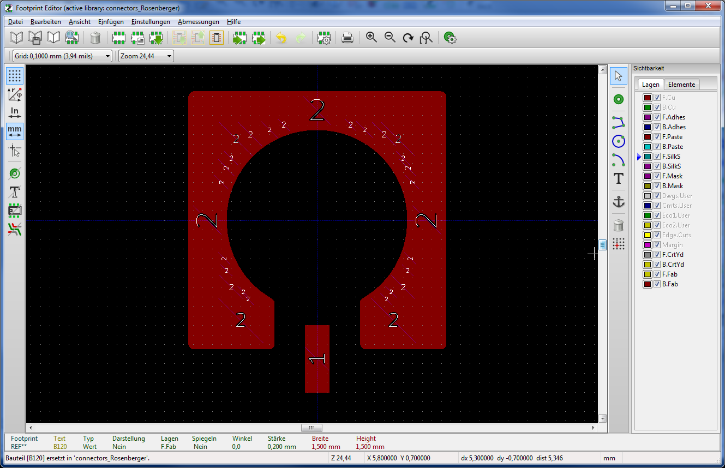
Task: Click the Select active library book icon
Action: coord(17,38)
